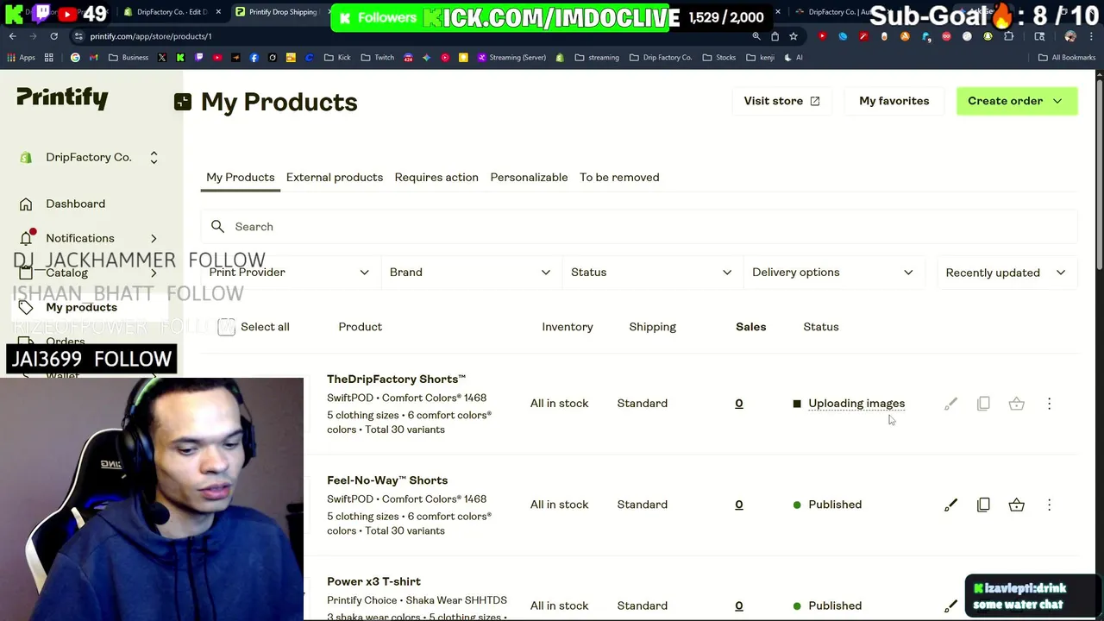1104x621 pixels.
Task: Click the browser back arrow
Action: point(12,36)
